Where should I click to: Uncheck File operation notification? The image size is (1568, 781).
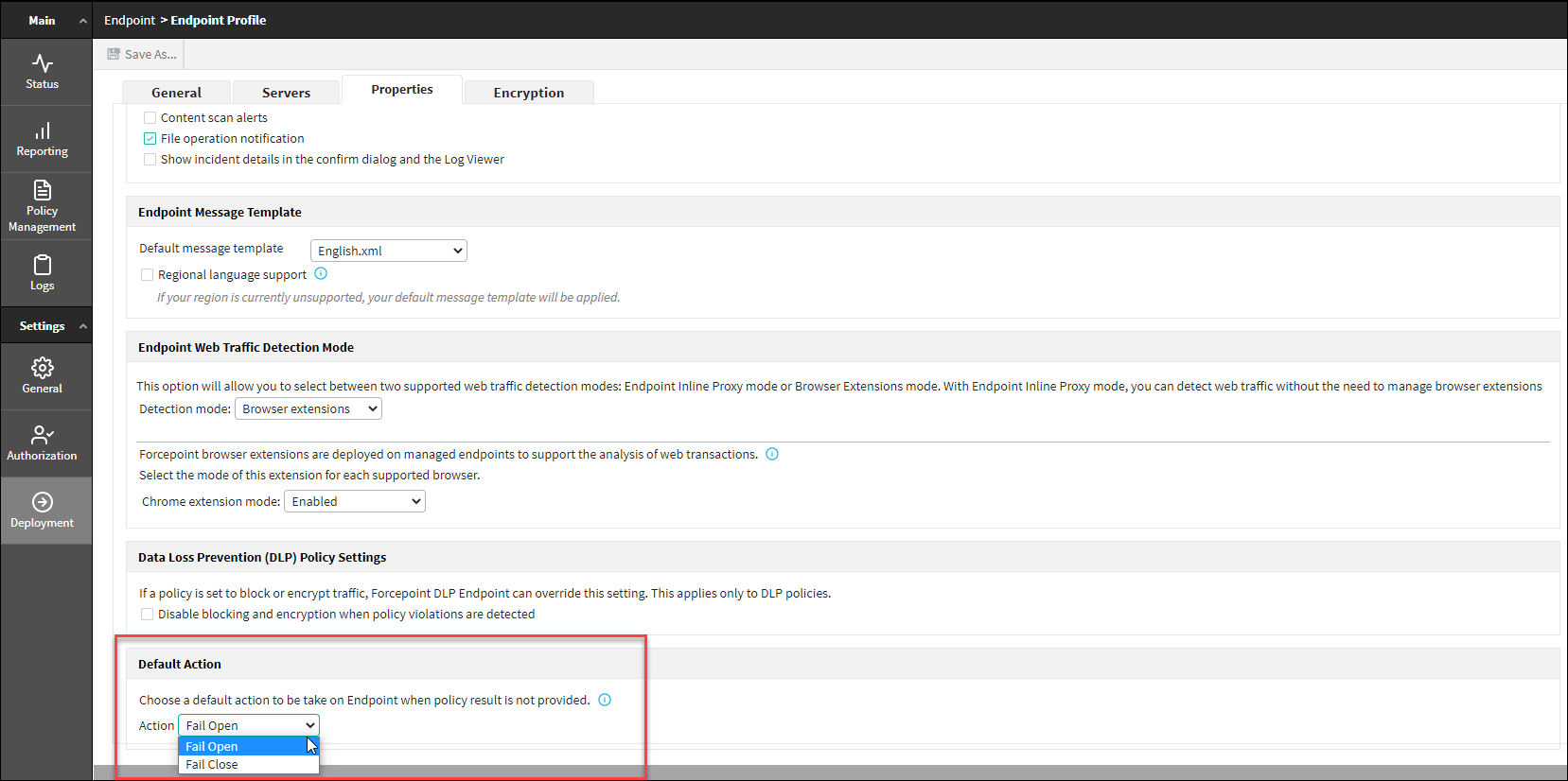coord(150,139)
